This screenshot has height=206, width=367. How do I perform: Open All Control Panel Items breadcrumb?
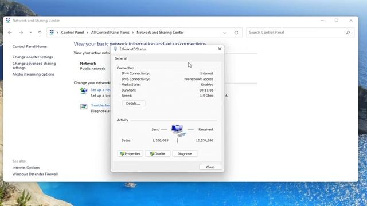[x=110, y=33]
